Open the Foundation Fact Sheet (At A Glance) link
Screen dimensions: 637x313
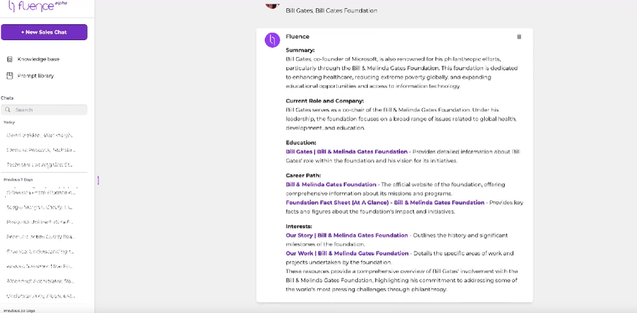(x=385, y=202)
